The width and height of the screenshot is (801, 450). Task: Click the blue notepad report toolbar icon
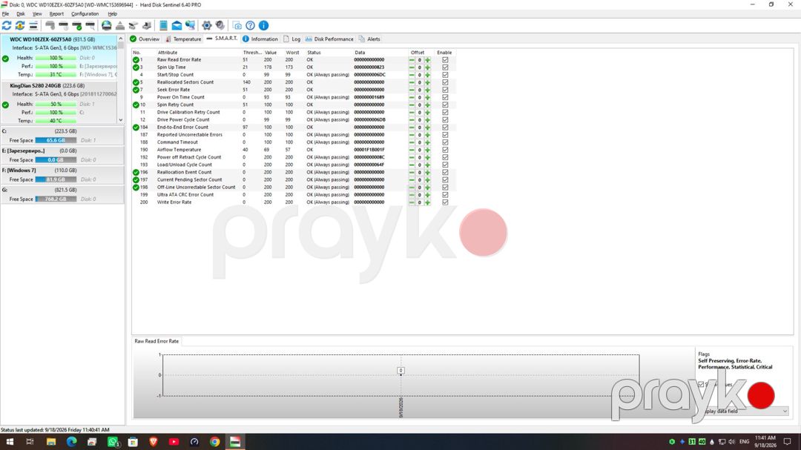coord(163,25)
